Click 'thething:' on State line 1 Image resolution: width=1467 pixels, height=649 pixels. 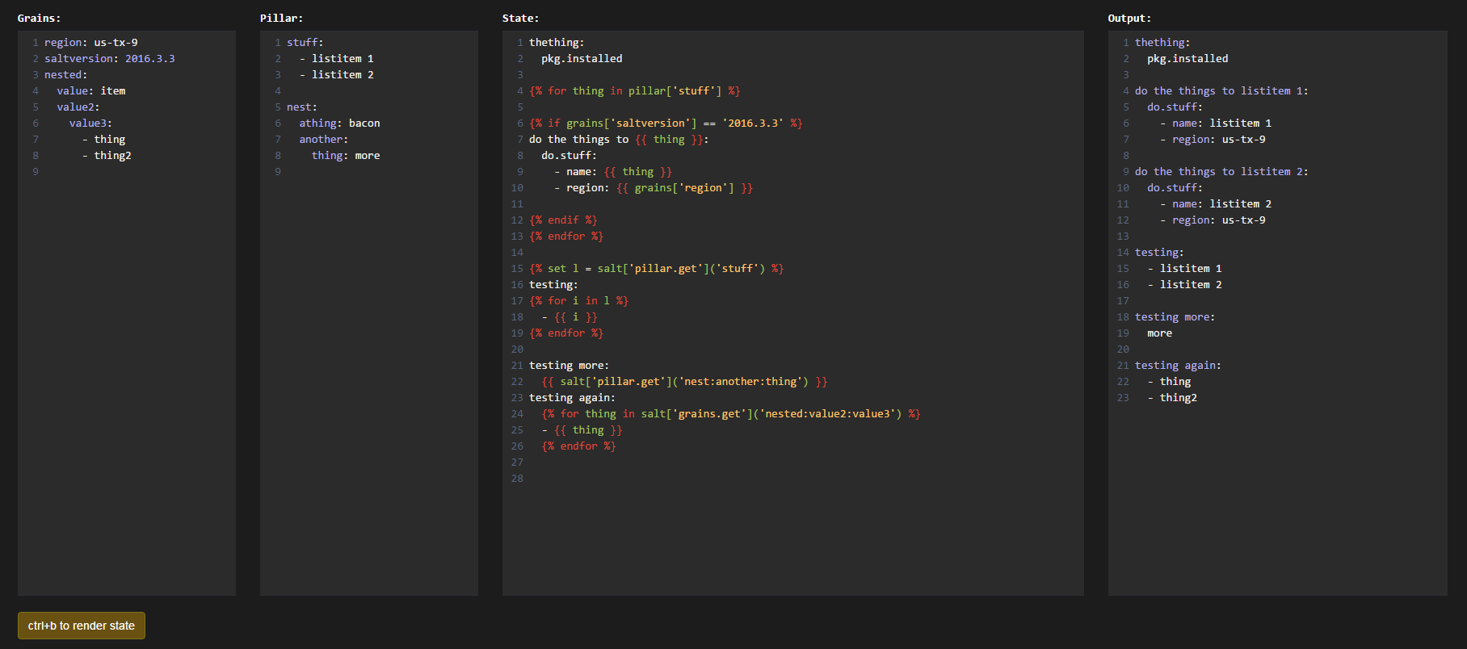coord(557,43)
